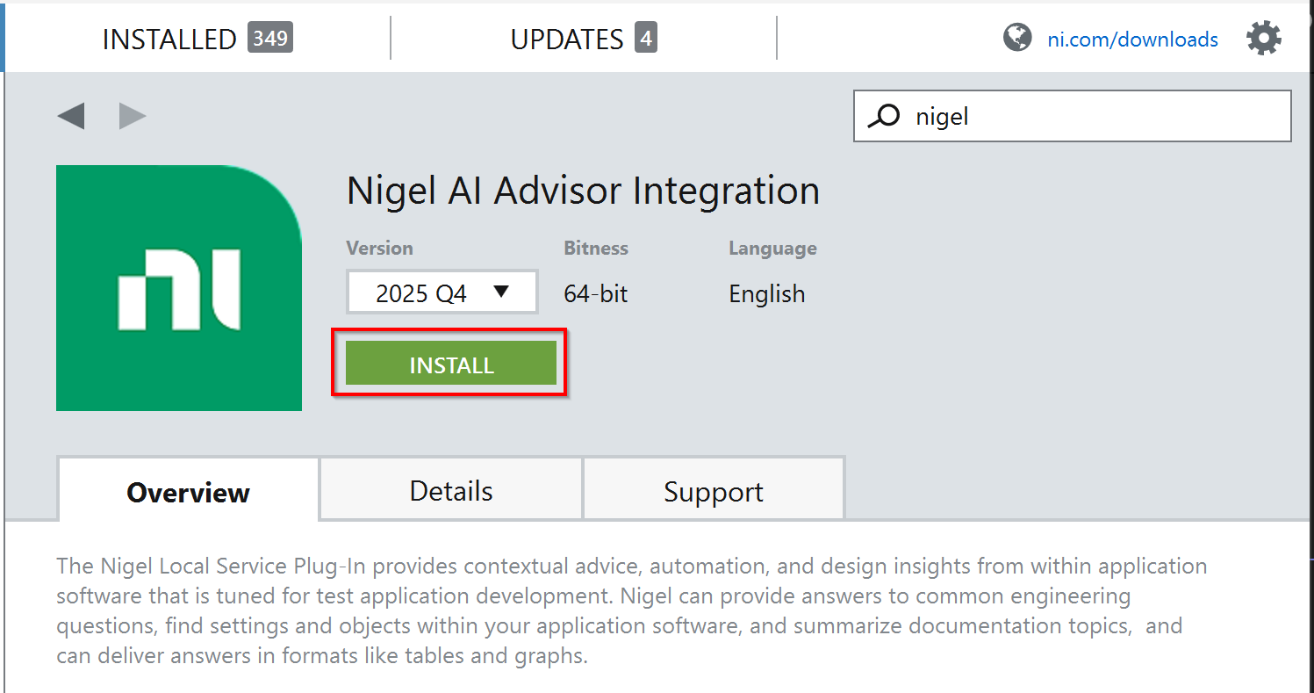Image resolution: width=1314 pixels, height=693 pixels.
Task: Click the green NI product logo
Action: 179,288
